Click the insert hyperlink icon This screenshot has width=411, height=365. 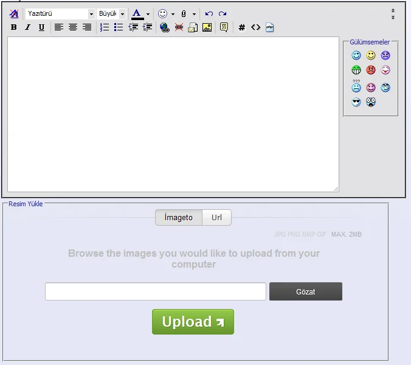(165, 27)
